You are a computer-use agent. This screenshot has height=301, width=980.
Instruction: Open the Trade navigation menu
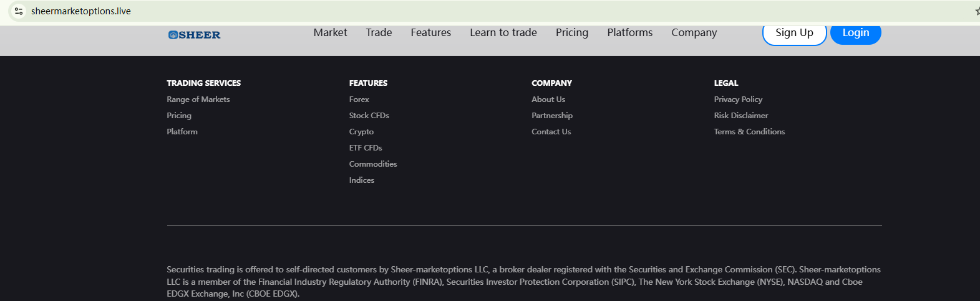point(379,32)
